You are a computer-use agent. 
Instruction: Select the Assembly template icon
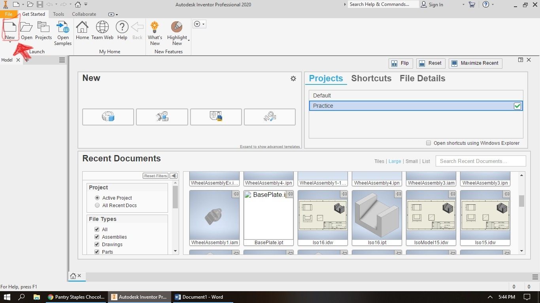coord(162,117)
